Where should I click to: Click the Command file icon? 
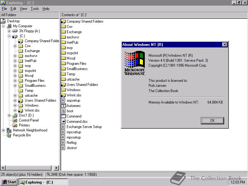click(x=64, y=116)
